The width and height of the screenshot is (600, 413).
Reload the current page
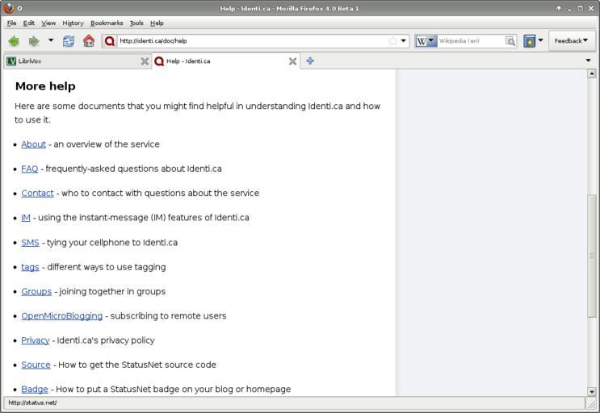coord(69,41)
